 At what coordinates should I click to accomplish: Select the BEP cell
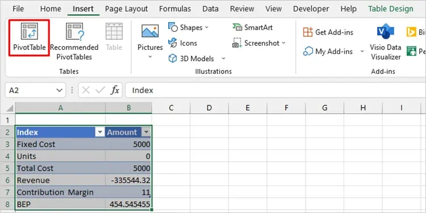pyautogui.click(x=60, y=204)
